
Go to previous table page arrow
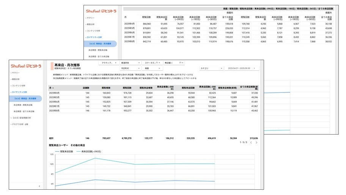pyautogui.click(x=250, y=143)
